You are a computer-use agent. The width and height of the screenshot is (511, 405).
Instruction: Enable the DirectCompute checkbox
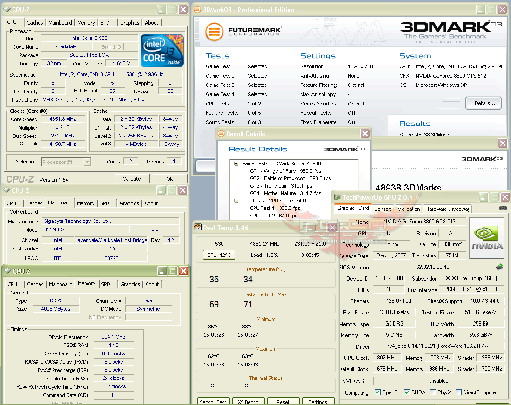458,392
